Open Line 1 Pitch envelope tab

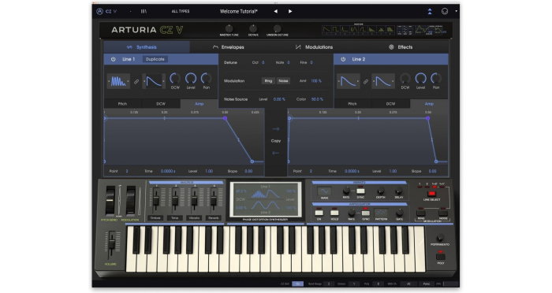pos(122,104)
